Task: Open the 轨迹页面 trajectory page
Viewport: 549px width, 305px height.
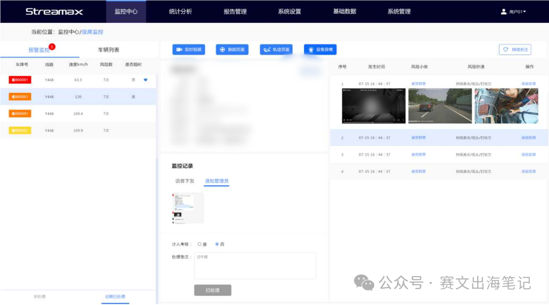Action: click(277, 50)
